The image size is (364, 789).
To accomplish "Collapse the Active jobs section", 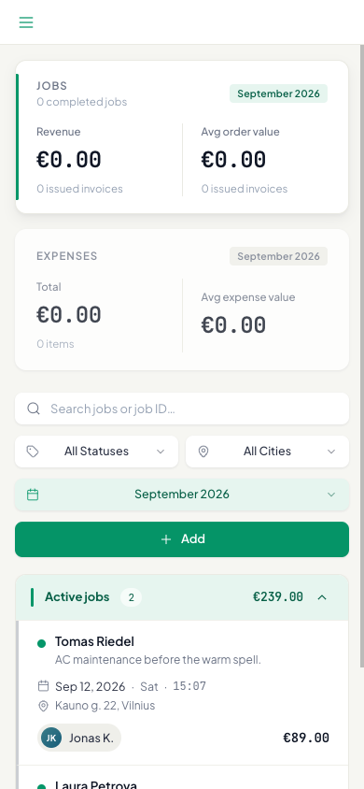I will 322,597.
